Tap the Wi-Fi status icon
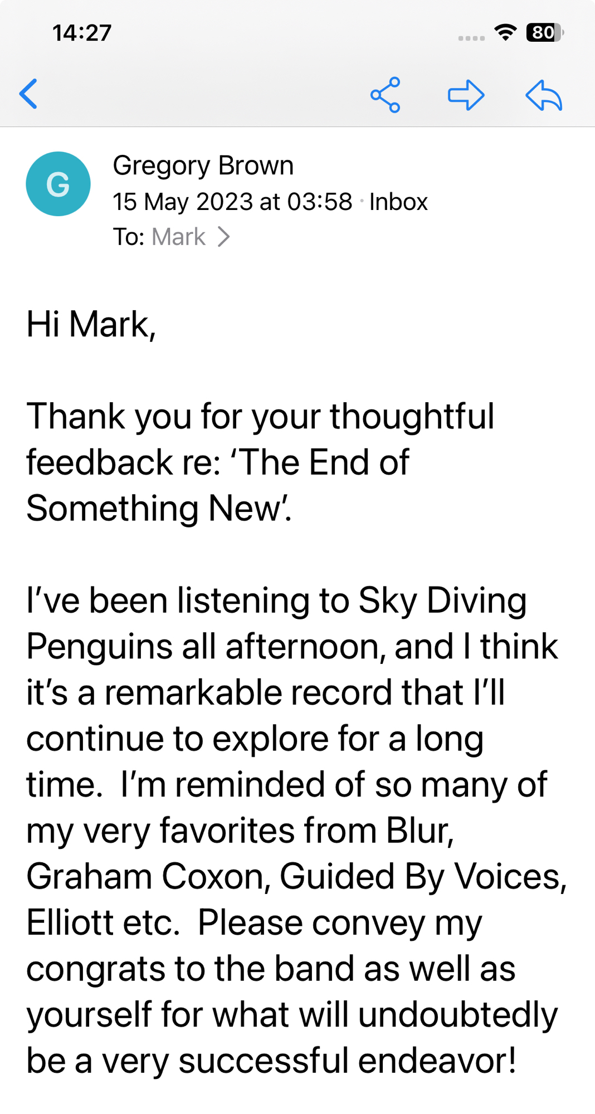This screenshot has height=1114, width=595. click(505, 32)
